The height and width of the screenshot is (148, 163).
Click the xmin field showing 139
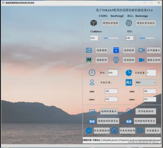(111, 91)
